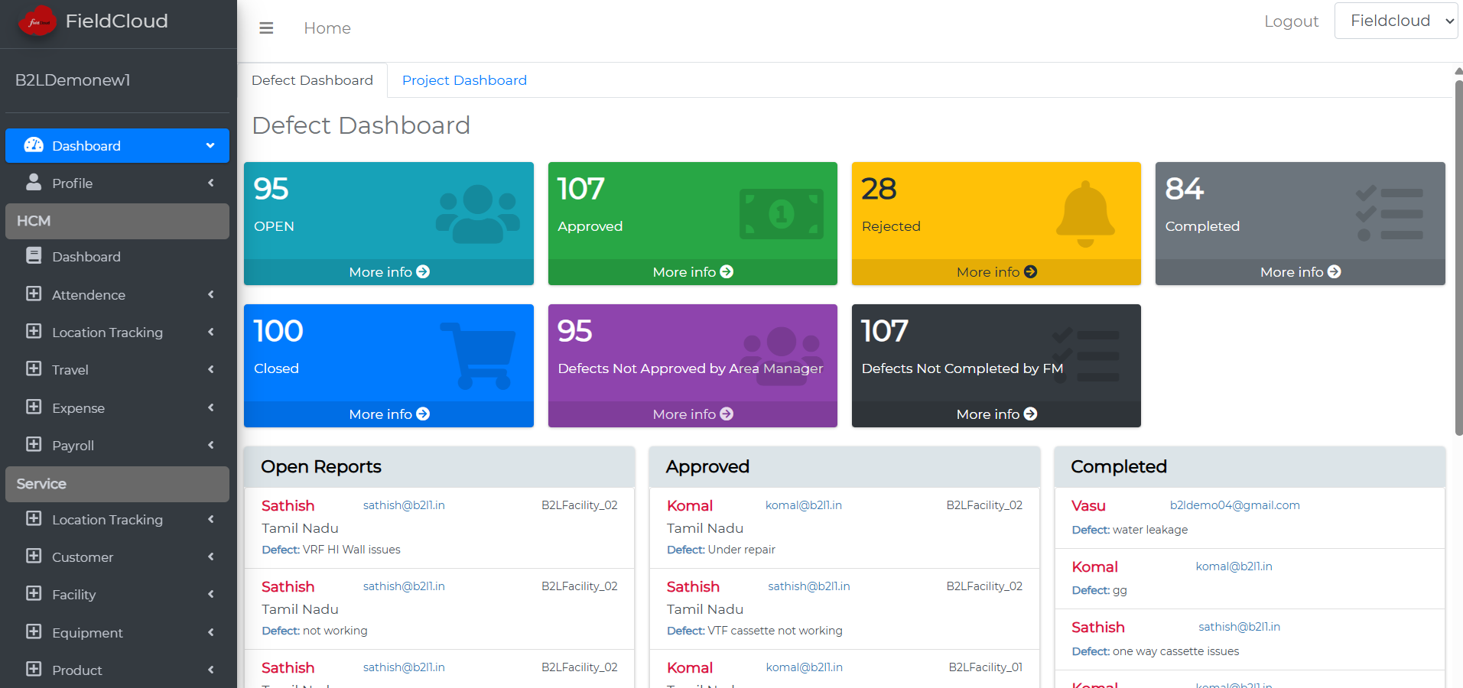Click the people icon on OPEN card
The width and height of the screenshot is (1463, 688).
pyautogui.click(x=477, y=213)
